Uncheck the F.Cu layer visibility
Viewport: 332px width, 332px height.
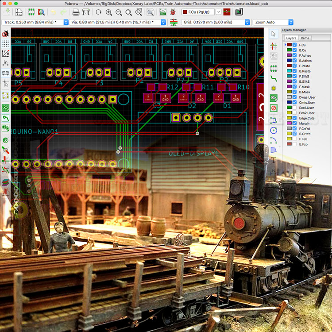294,45
